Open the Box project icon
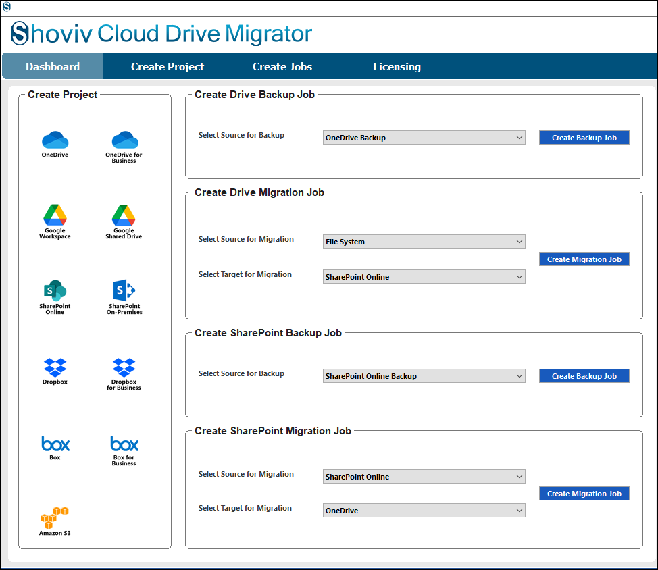This screenshot has height=570, width=658. pyautogui.click(x=55, y=448)
